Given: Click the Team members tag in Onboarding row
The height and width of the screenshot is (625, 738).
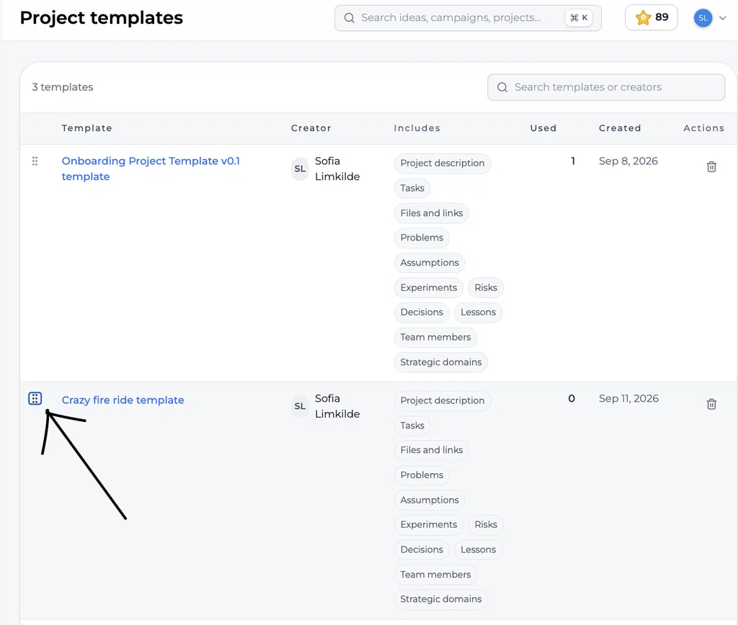Looking at the screenshot, I should pos(435,337).
